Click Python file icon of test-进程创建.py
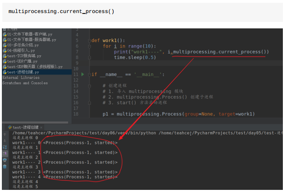The image size is (288, 195). click(5, 72)
